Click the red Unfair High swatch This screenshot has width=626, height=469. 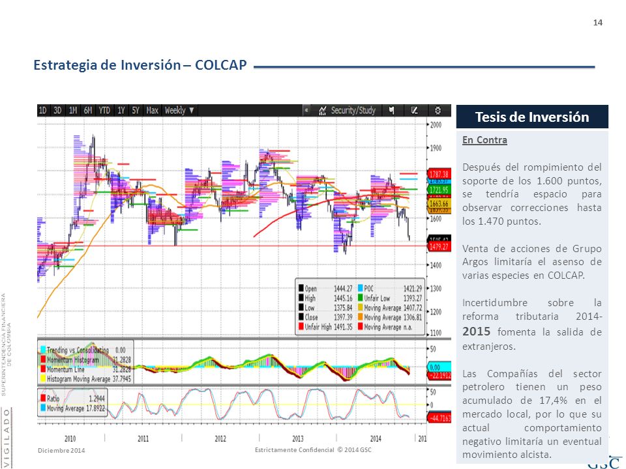(x=301, y=326)
